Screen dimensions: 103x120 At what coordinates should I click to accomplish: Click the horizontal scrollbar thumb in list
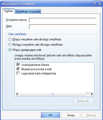53,94
